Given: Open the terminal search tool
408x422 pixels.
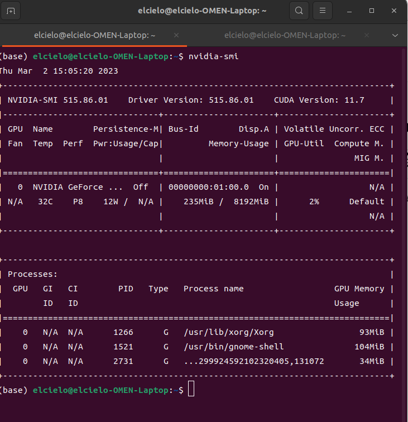Looking at the screenshot, I should pyautogui.click(x=299, y=11).
